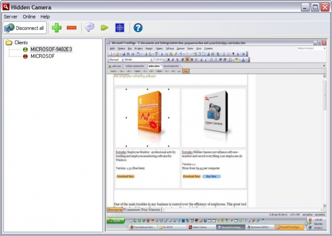Open the Help menu of Hidden Camera
This screenshot has width=332, height=236.
click(45, 16)
